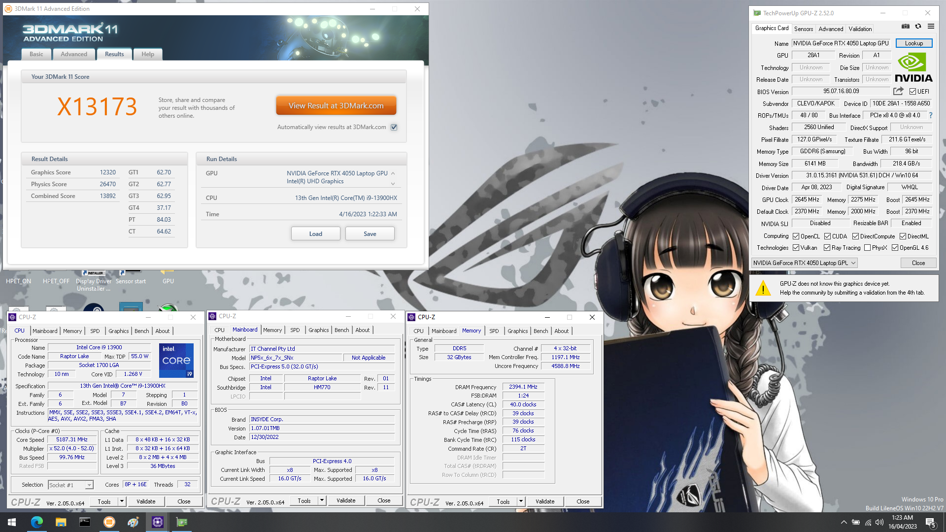Open SPD tab in the CPU-Z Memory window
The height and width of the screenshot is (532, 946).
pos(494,331)
